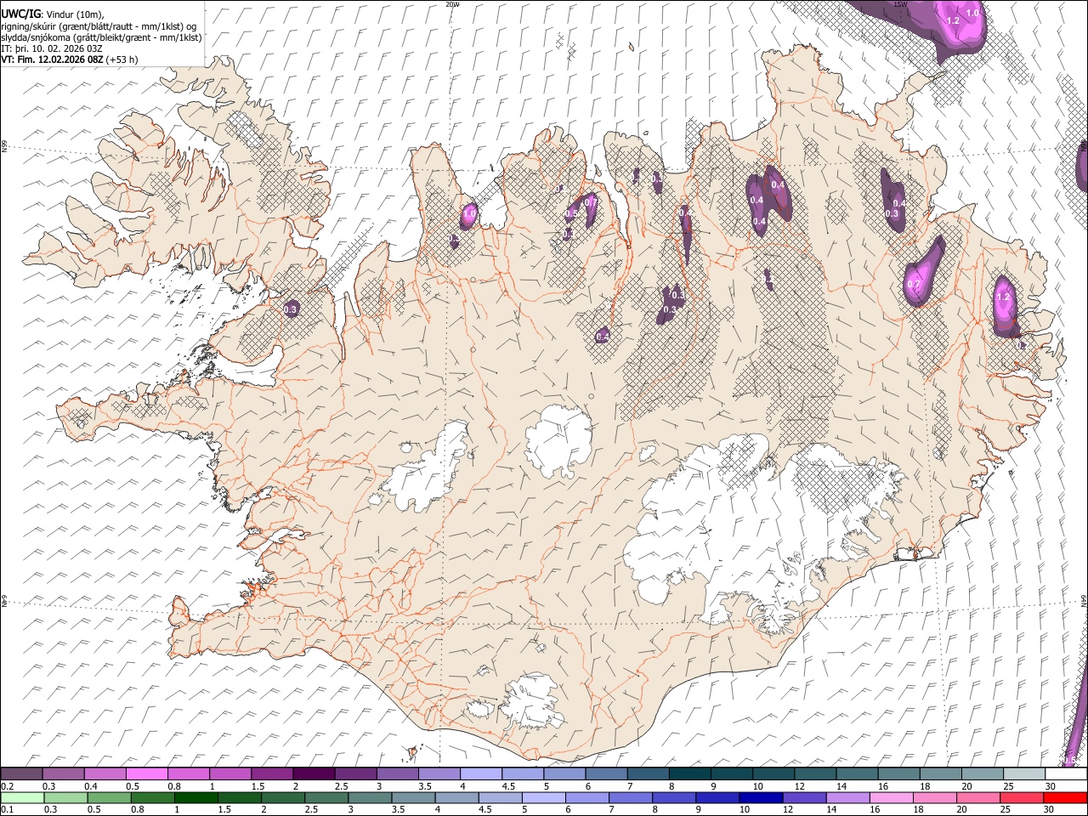Click the '0.1' label on the lower scale
Screen dimensions: 1088x816
point(8,809)
